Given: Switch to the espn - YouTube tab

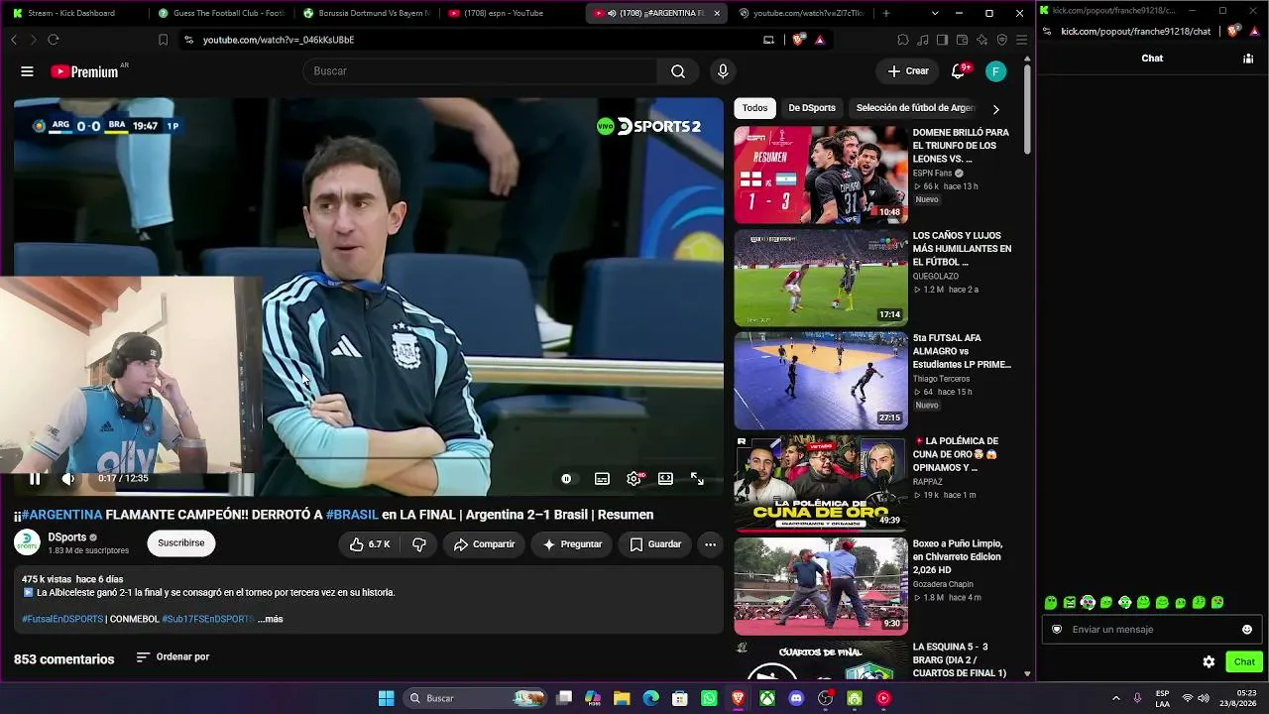Looking at the screenshot, I should point(512,13).
